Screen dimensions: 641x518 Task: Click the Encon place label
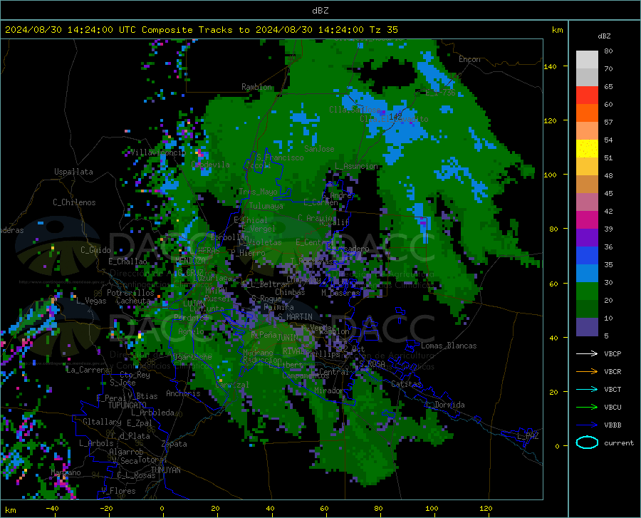point(469,59)
